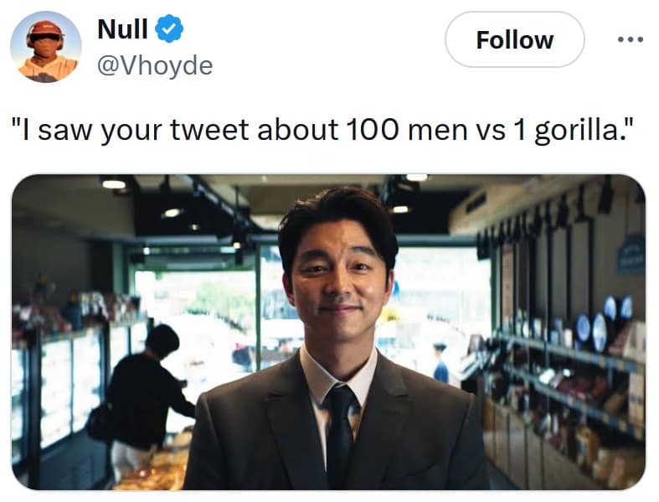Click the product shelves on the photo's right

569,394
